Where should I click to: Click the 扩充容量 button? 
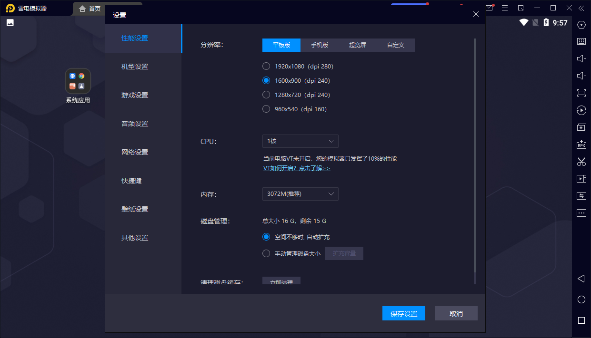[344, 253]
